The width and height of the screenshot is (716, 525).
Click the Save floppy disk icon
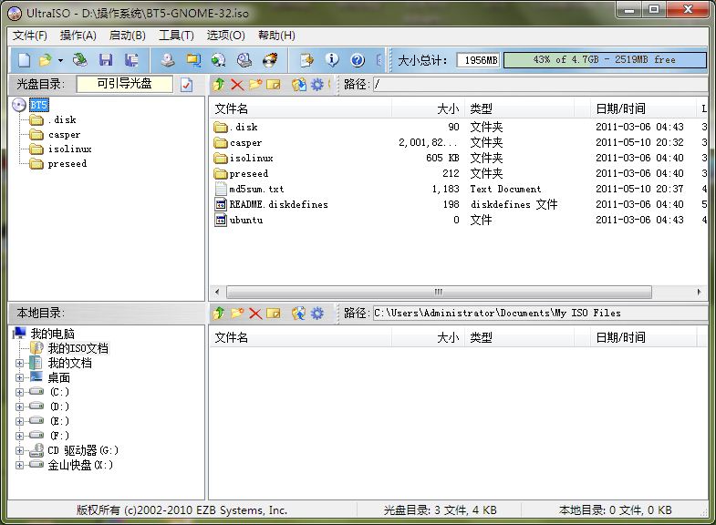click(106, 60)
